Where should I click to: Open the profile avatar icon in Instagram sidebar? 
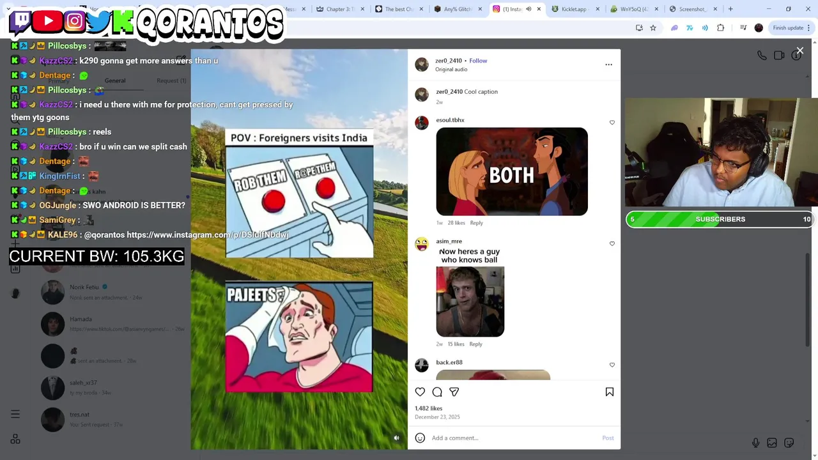pos(15,293)
